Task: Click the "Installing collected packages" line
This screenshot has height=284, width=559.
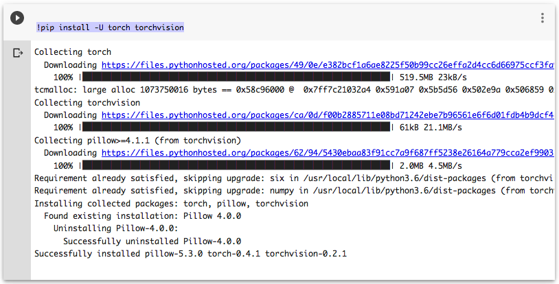Action: (171, 204)
